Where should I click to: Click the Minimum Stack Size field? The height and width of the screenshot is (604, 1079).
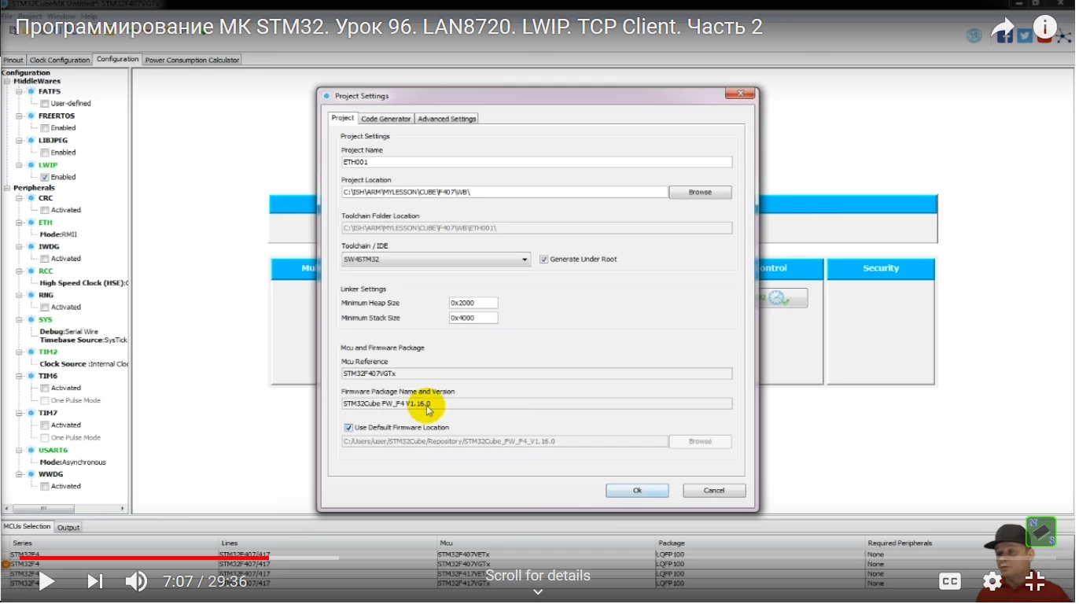473,319
